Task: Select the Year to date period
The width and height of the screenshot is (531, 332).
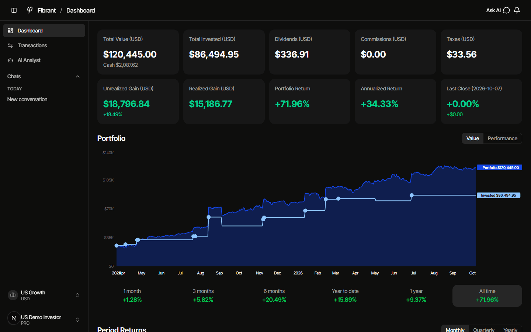Action: click(x=345, y=296)
